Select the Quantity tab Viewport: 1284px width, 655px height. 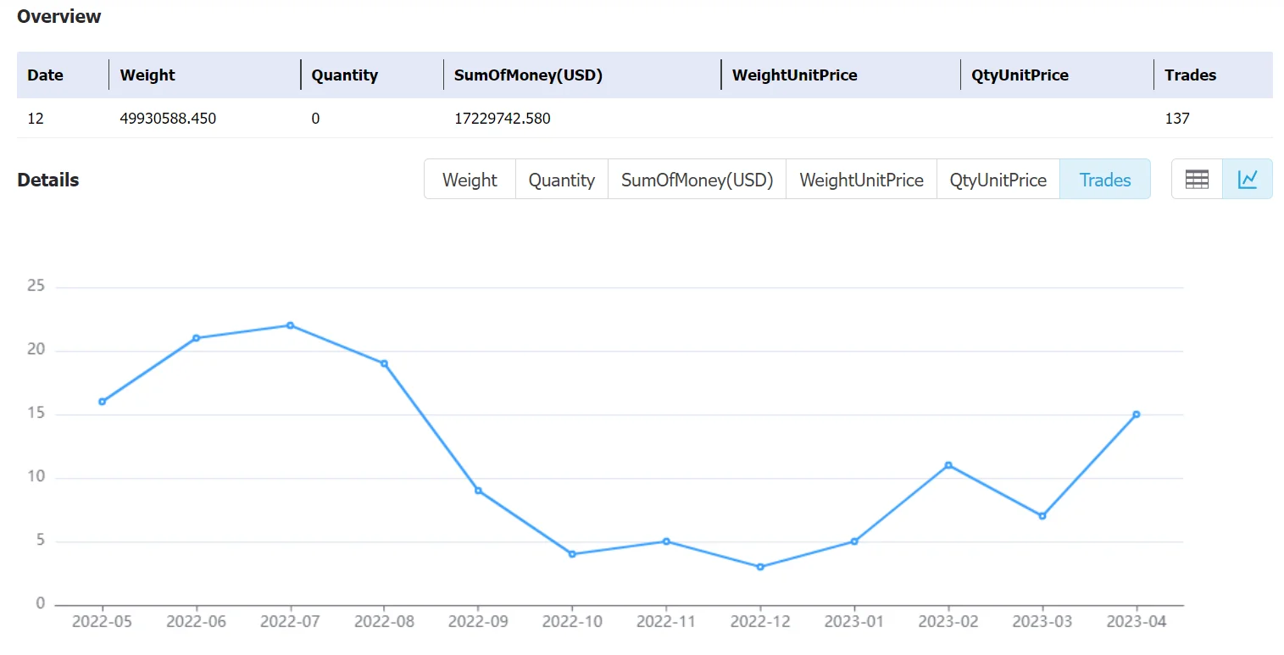[561, 180]
